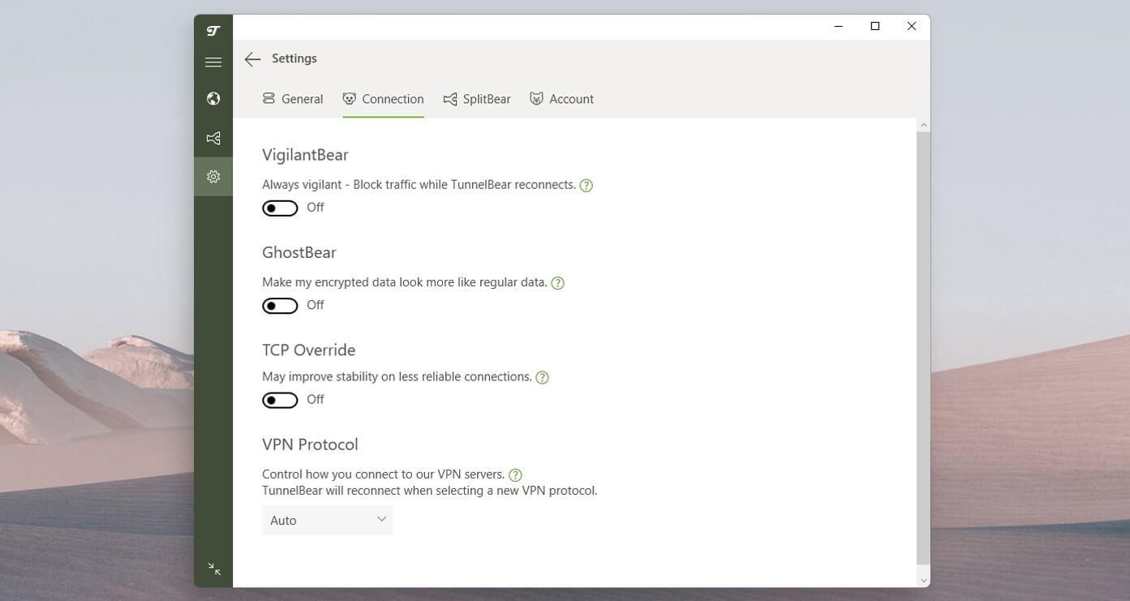Click the help icon next to TCP Override description

coord(542,377)
